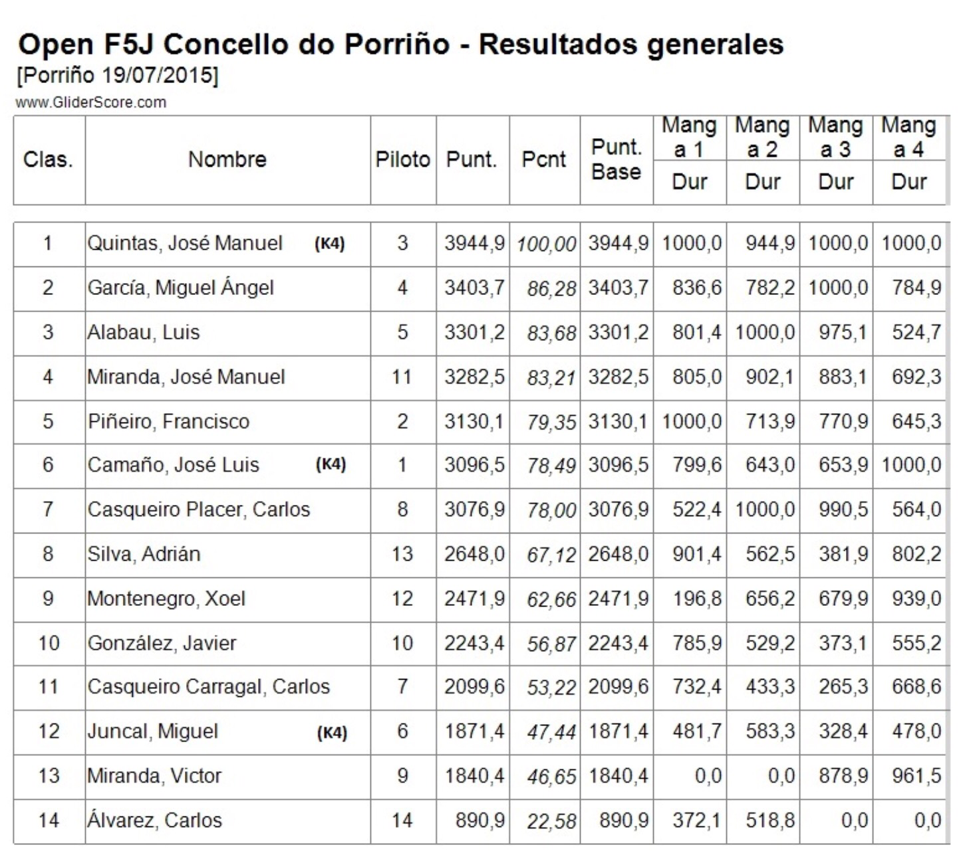Screen dimensions: 965x855
Task: Click the Punt. Base column header
Action: click(616, 159)
